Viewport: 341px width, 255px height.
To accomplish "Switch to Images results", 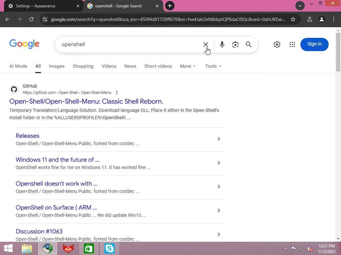I will point(57,66).
